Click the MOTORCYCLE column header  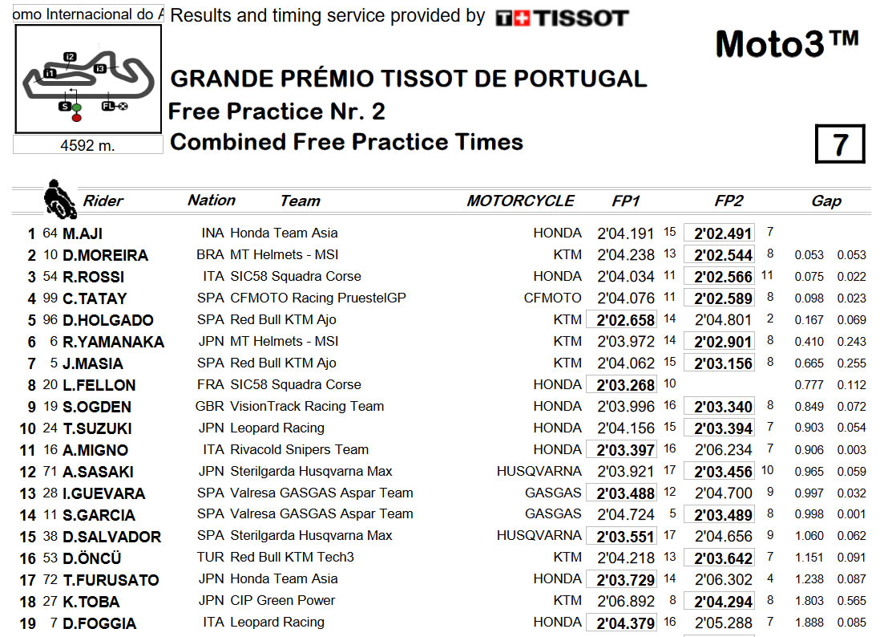point(520,201)
